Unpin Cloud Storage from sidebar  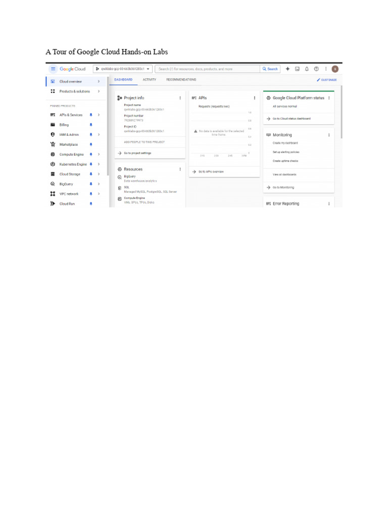(91, 174)
